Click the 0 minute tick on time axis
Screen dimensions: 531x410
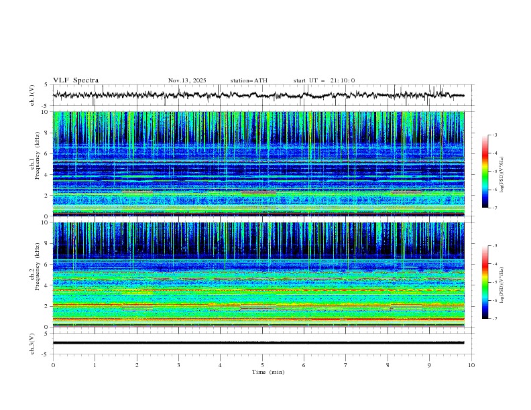[x=53, y=365]
